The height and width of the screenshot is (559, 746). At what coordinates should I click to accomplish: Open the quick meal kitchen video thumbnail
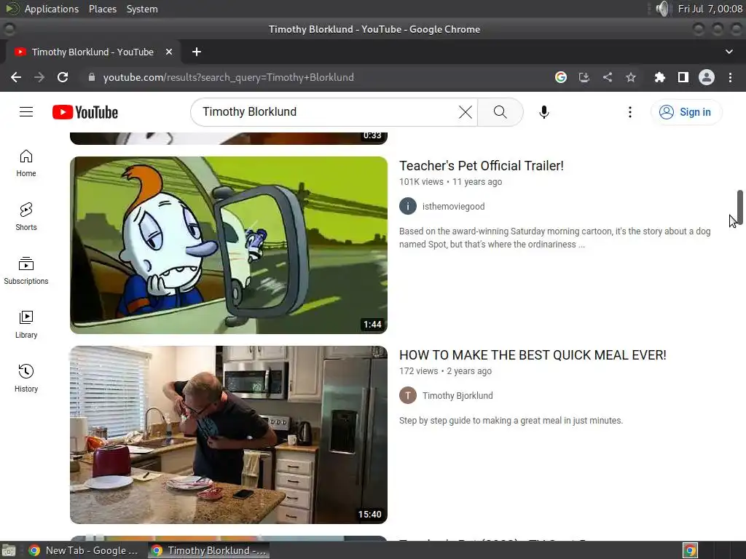(228, 435)
